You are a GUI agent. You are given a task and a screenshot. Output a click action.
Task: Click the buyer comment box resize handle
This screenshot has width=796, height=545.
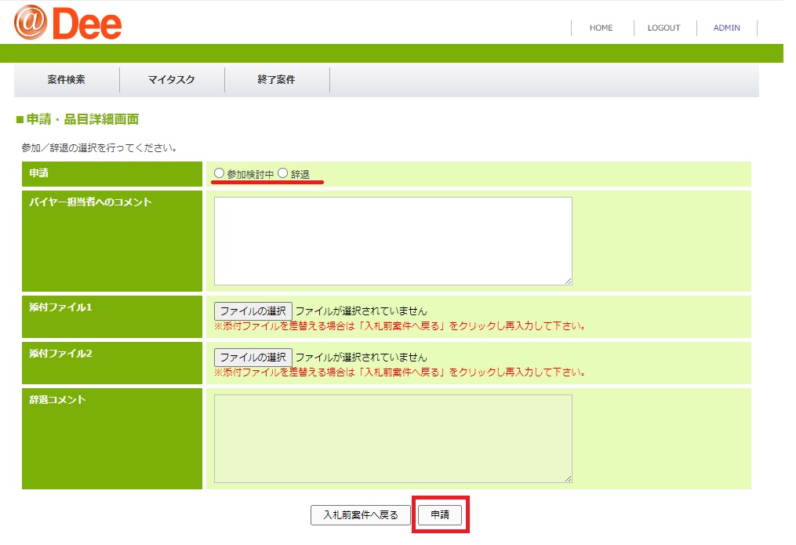568,282
